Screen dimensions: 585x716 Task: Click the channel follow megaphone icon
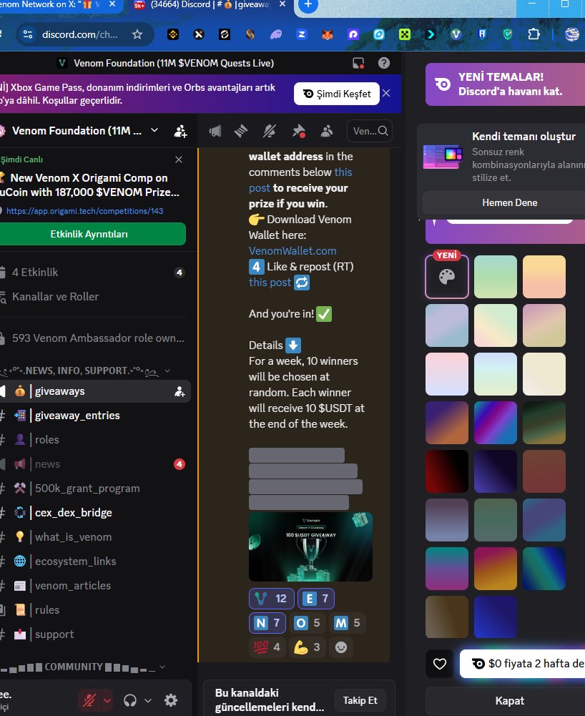[x=215, y=132]
